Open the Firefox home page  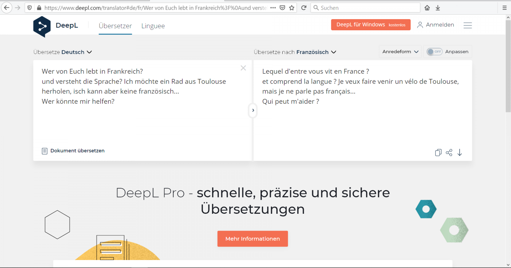click(427, 8)
